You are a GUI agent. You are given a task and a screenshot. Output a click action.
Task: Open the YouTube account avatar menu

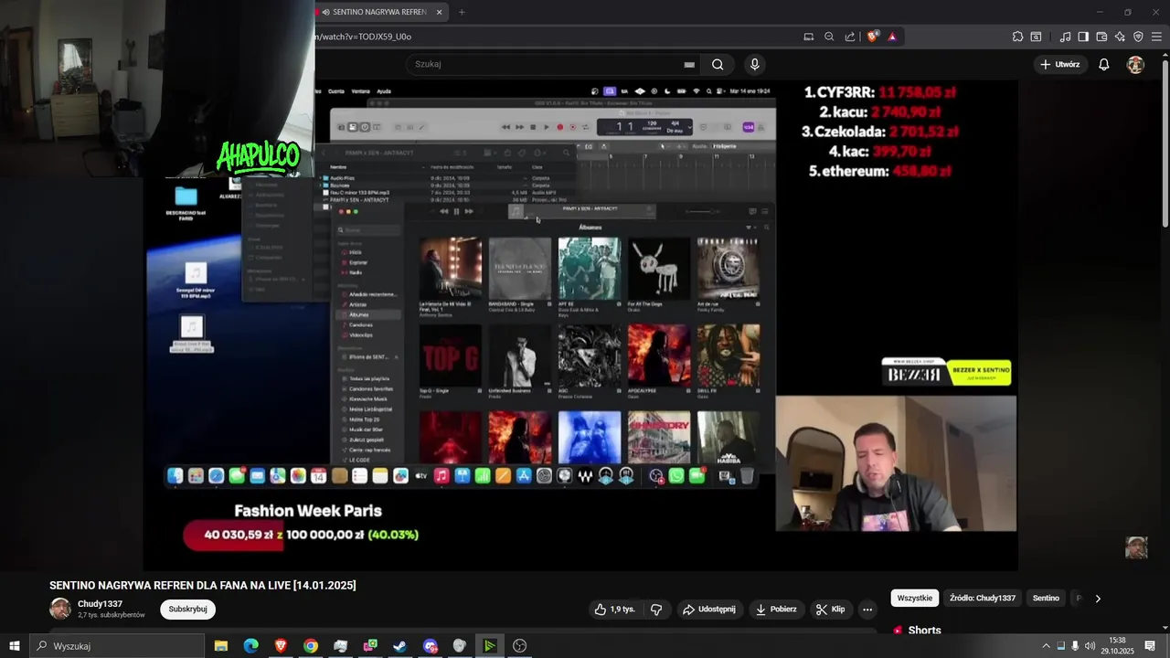pos(1135,64)
